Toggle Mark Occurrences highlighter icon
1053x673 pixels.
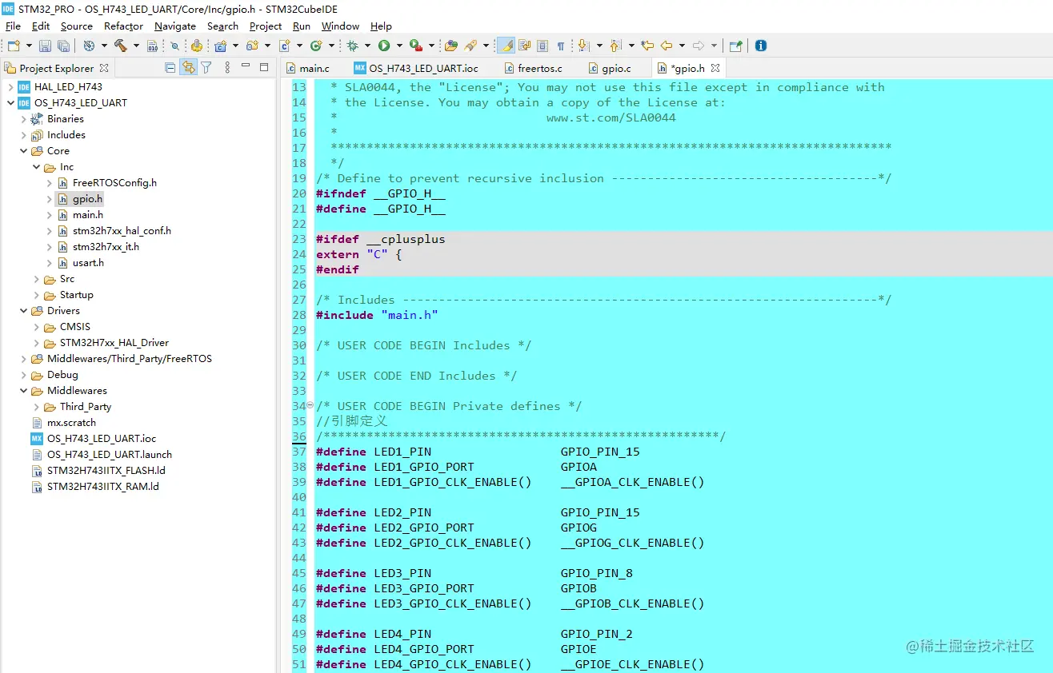(x=506, y=46)
